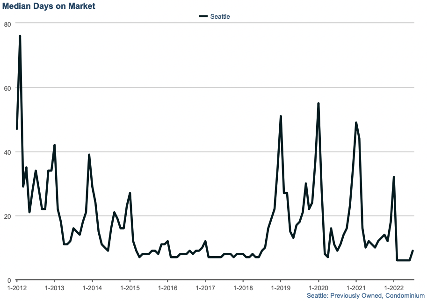
Task: Click the 60 y-axis label
Action: 7,88
